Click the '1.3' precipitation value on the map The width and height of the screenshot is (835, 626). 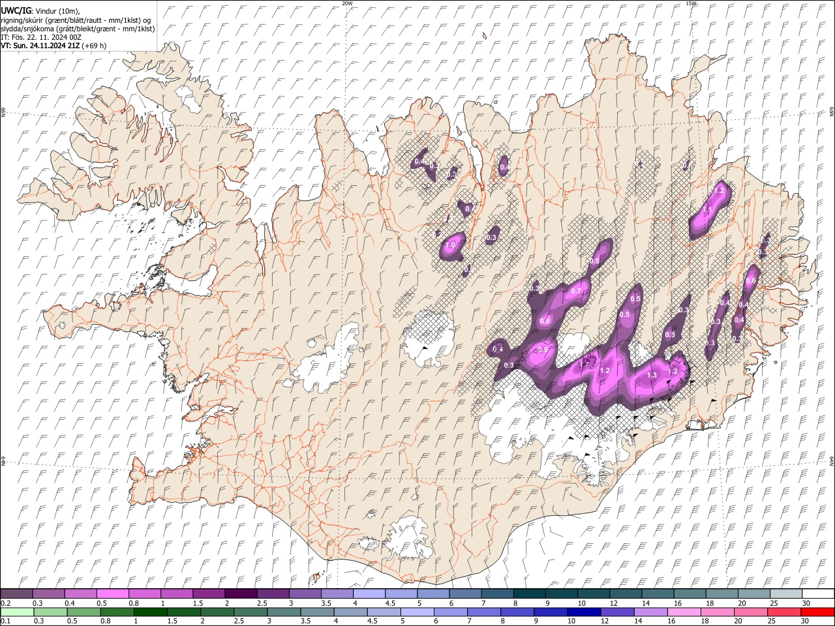point(651,375)
